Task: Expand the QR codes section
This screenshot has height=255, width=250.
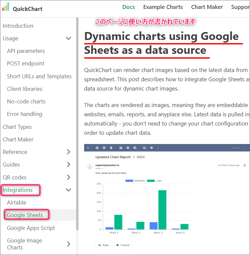Action: point(69,177)
